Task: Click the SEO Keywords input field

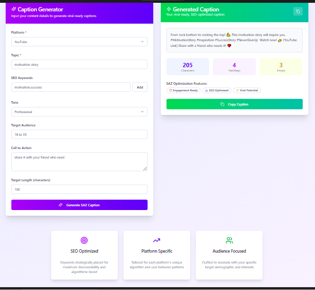Action: click(71, 87)
